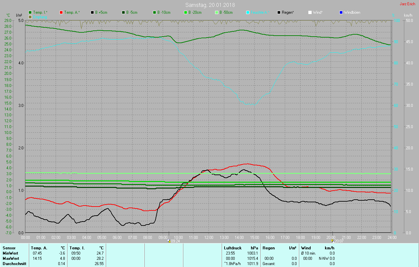The image size is (419, 267).
Task: Click the light green B -50cm swatch
Action: click(217, 12)
